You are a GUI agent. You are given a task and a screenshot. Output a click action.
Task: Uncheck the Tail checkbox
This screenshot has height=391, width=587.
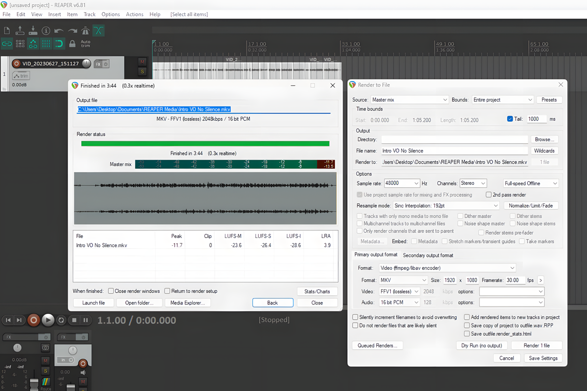click(x=510, y=119)
